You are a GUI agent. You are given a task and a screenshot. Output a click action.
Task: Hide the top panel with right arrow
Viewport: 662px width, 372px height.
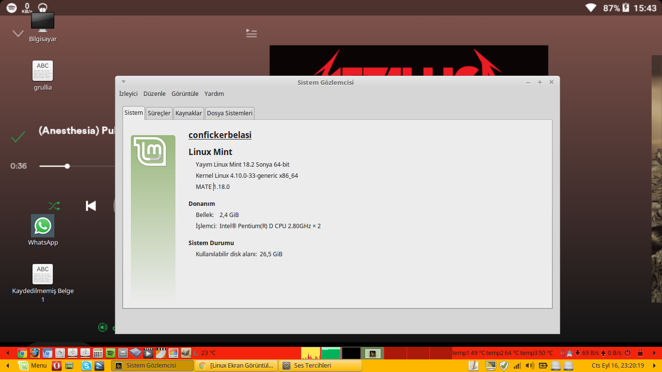(x=654, y=353)
